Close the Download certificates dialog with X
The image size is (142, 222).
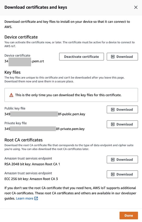[x=136, y=7]
